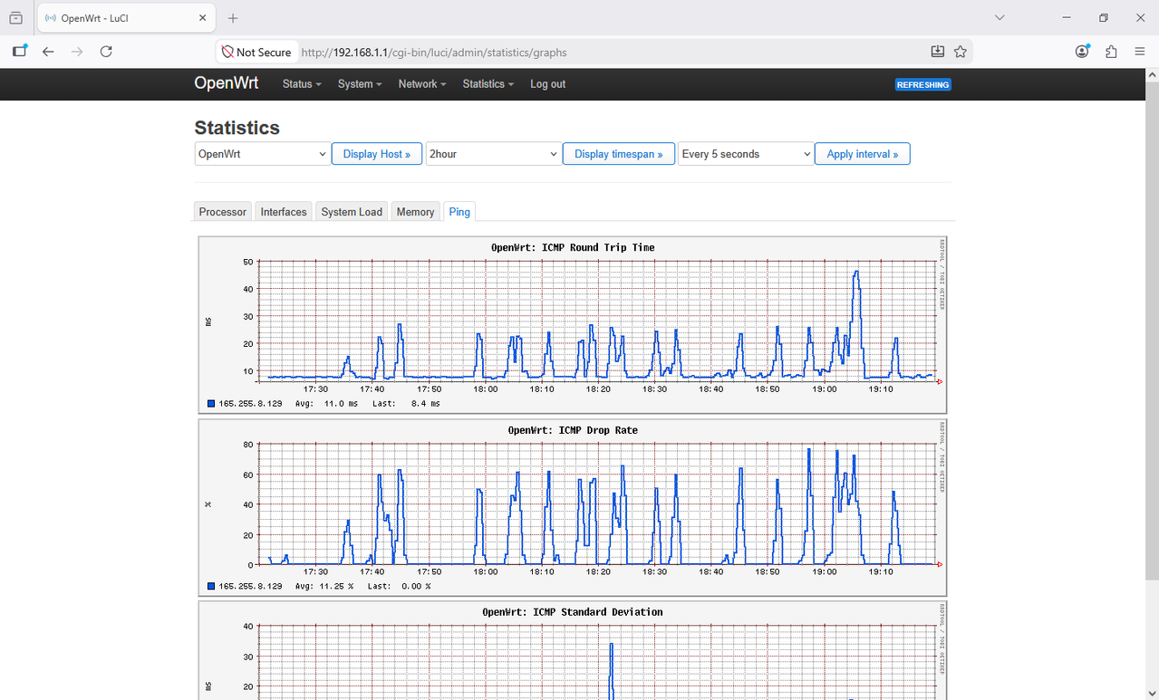Click the ICMP Round Trip Time graph
The height and width of the screenshot is (700, 1159).
coord(573,325)
